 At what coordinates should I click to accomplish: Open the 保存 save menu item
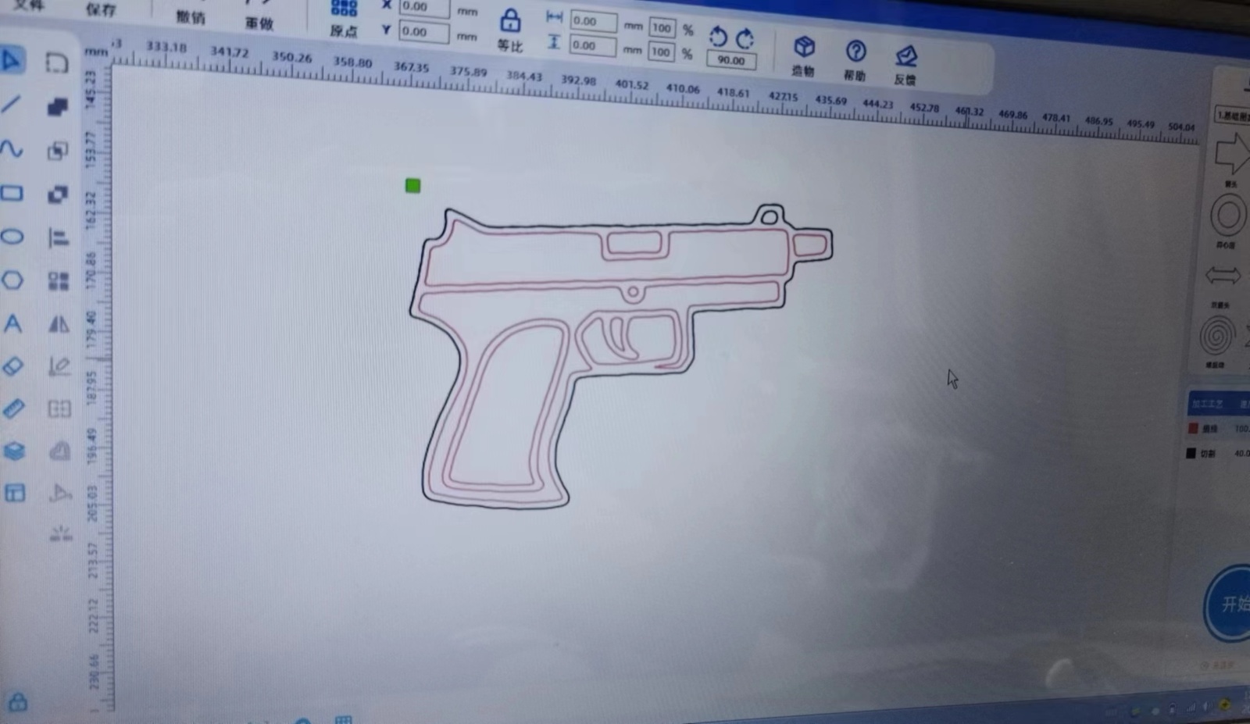101,10
